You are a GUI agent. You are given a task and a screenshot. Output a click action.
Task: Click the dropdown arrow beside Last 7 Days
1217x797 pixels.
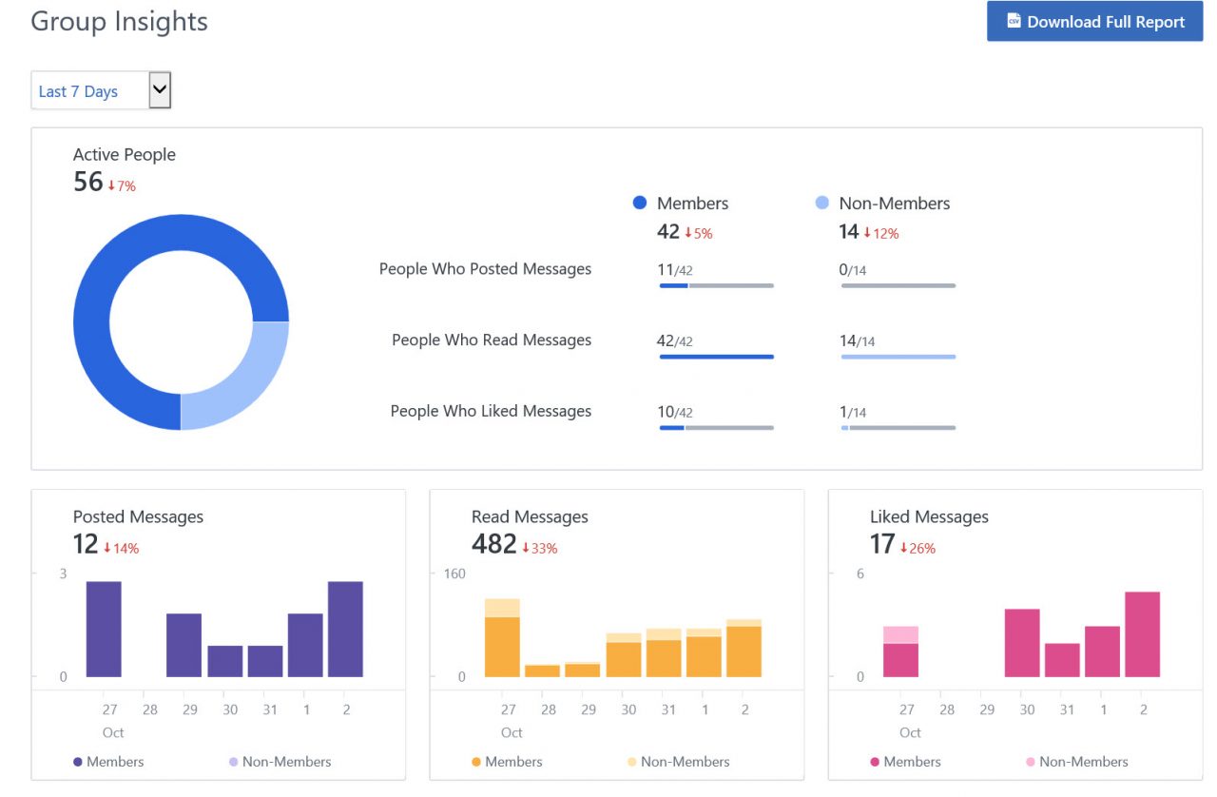(x=160, y=90)
